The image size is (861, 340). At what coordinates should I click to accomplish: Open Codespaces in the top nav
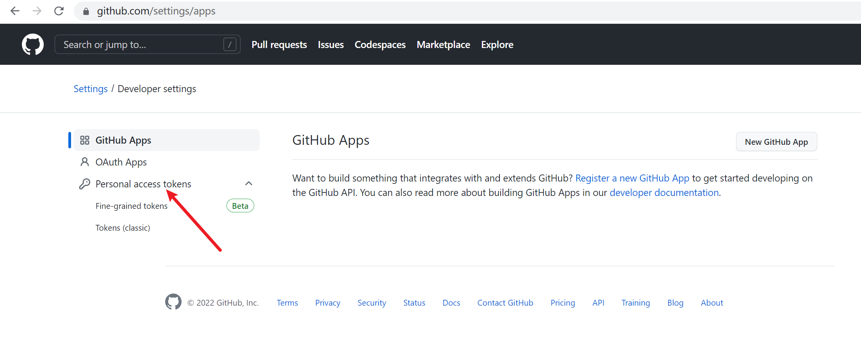380,45
